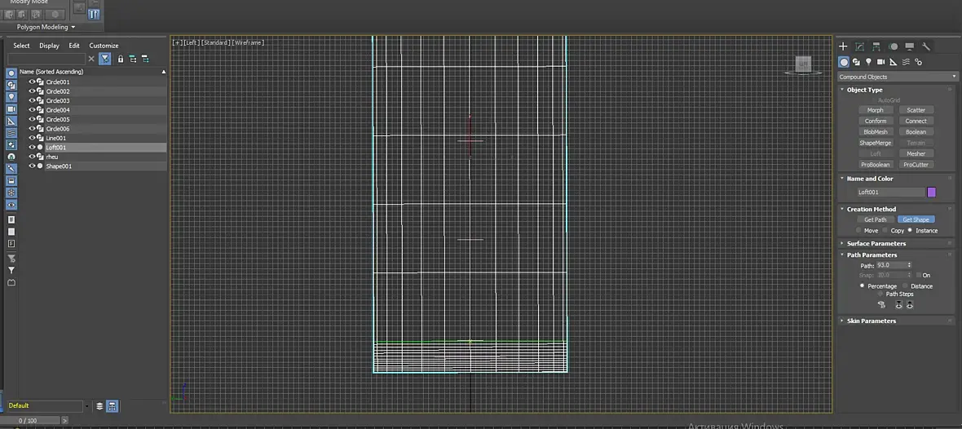Clear the Scene Explorer search with the X

(91, 59)
